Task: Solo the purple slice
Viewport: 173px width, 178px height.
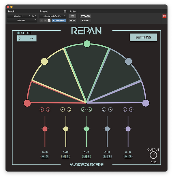Action: (130, 156)
